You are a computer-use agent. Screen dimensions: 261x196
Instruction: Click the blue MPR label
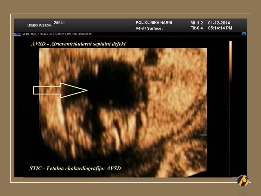(x=17, y=34)
